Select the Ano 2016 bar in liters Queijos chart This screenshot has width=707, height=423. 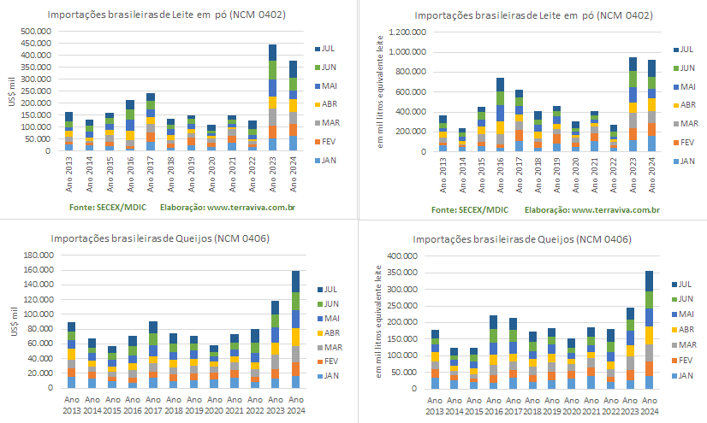[x=493, y=352]
